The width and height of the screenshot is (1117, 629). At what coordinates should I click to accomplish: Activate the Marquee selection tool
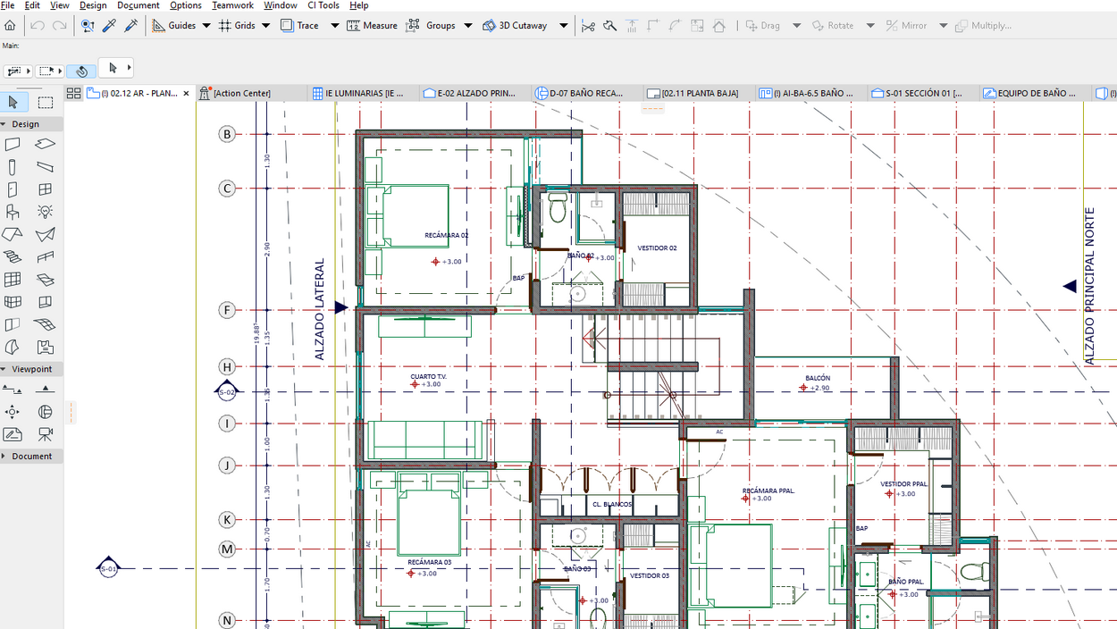point(45,103)
